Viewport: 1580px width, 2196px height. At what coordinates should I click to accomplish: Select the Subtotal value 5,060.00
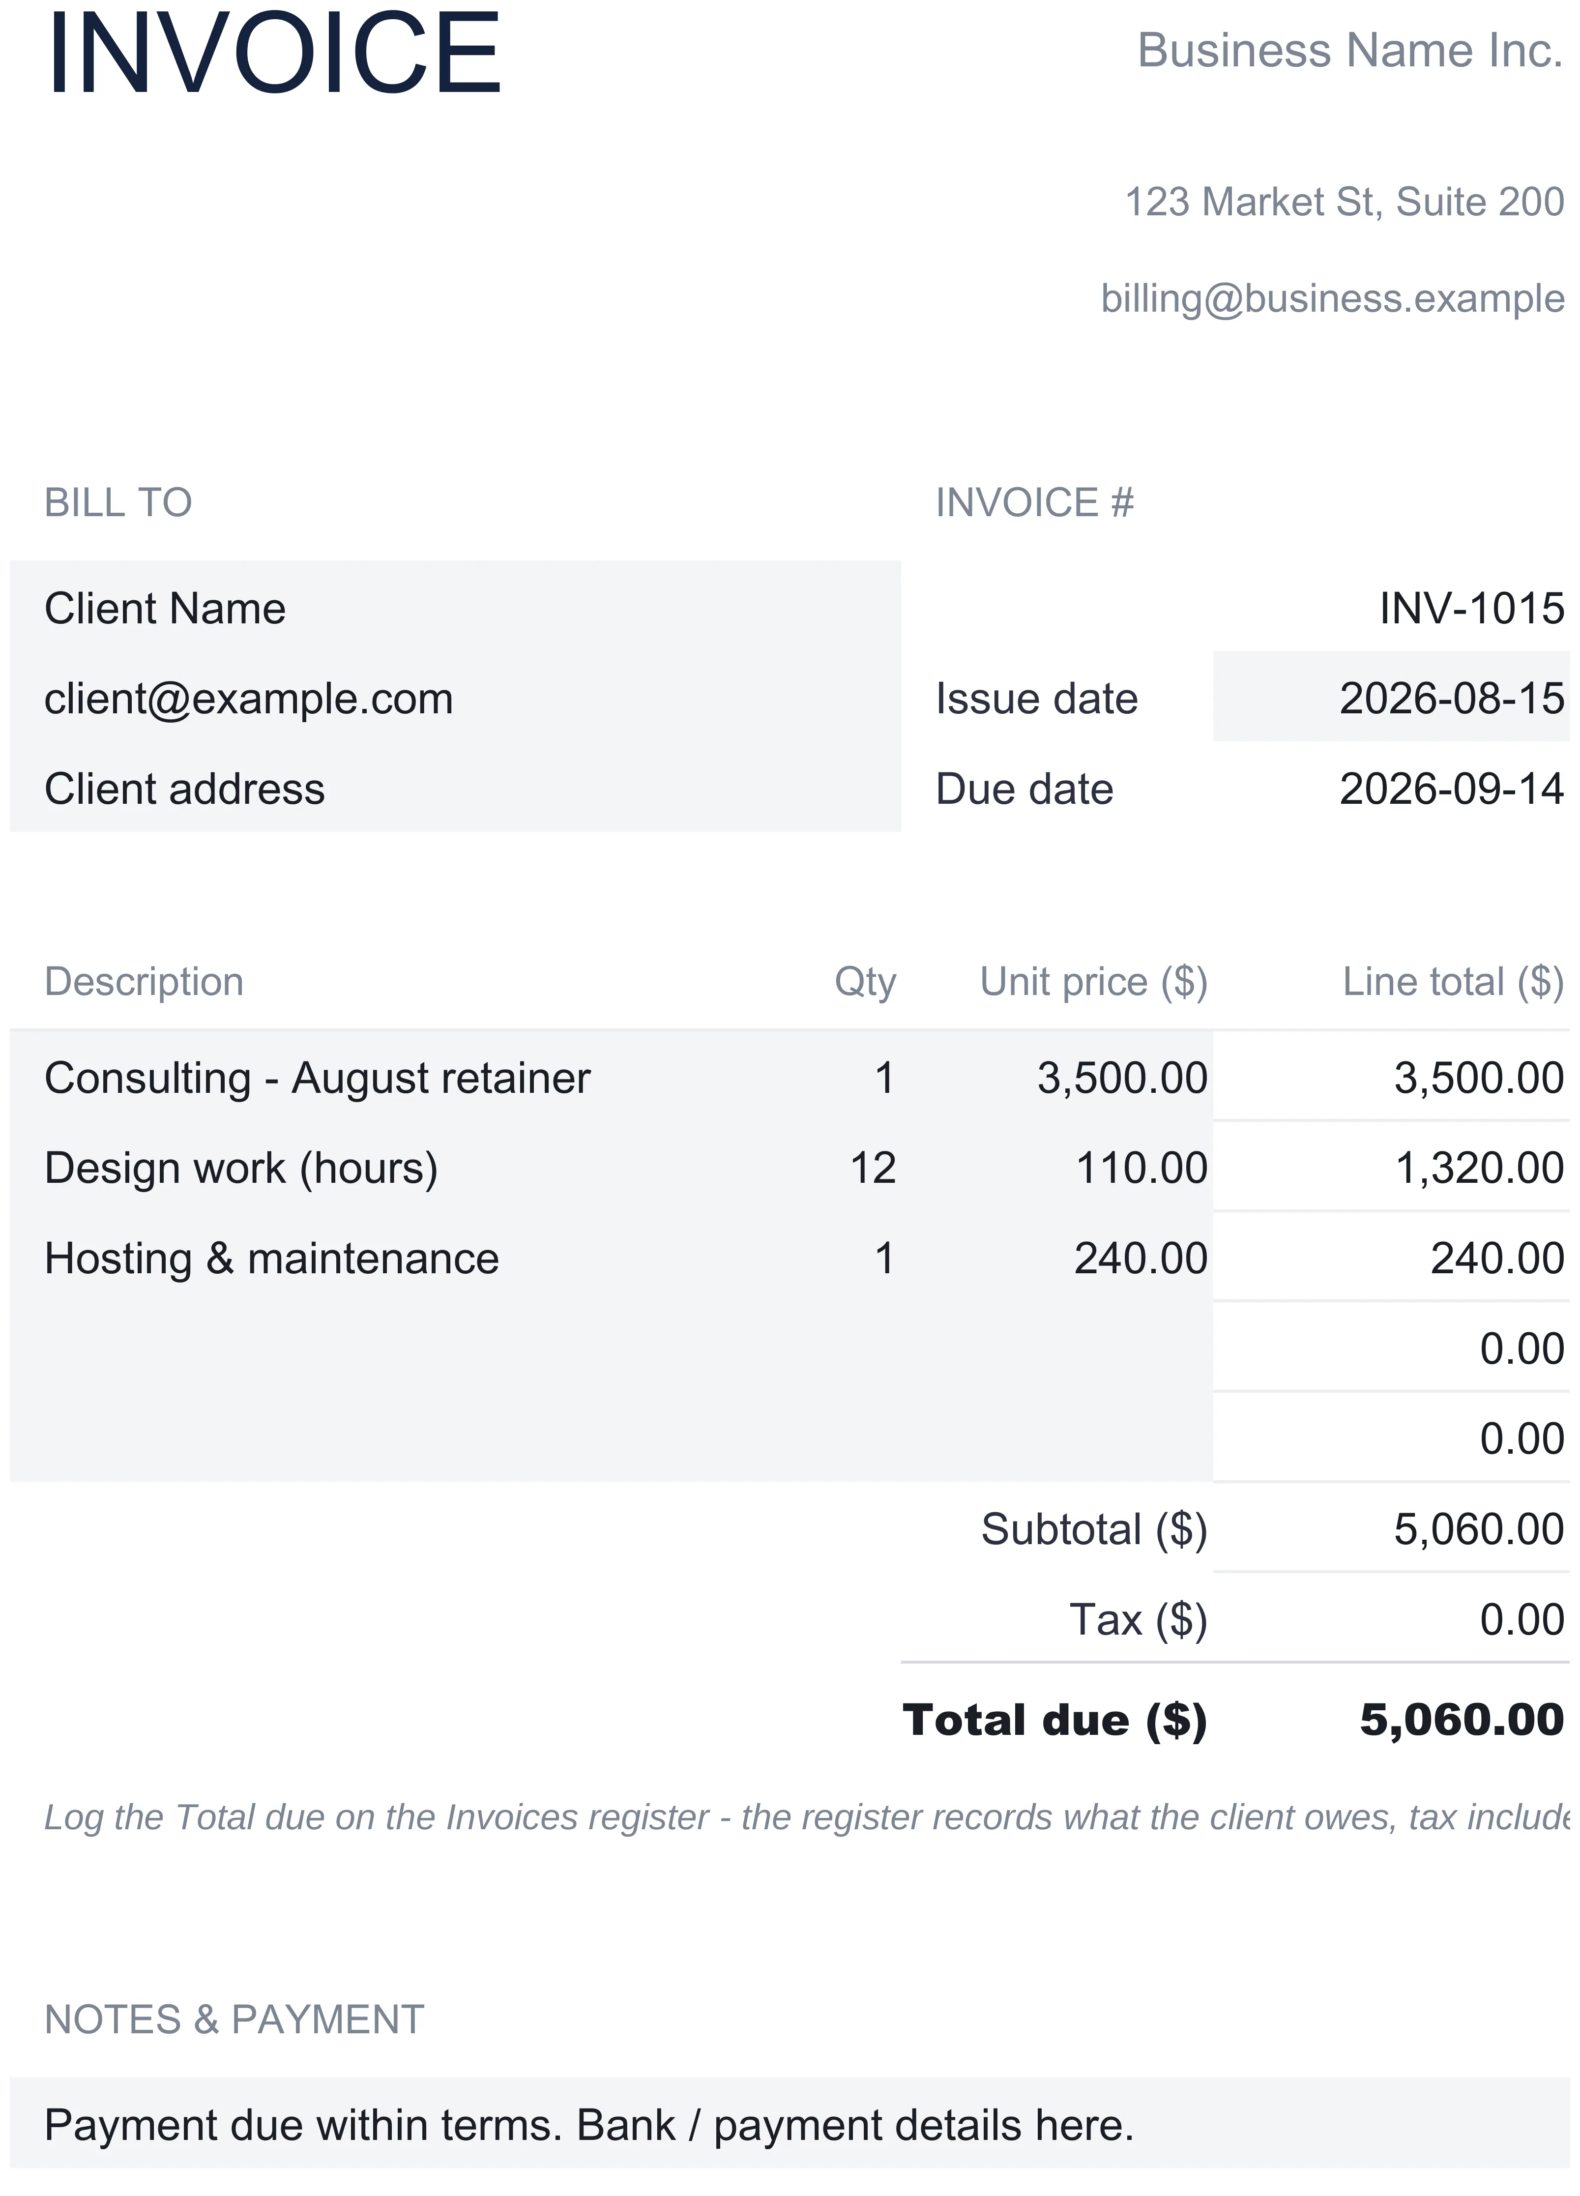(1478, 1529)
